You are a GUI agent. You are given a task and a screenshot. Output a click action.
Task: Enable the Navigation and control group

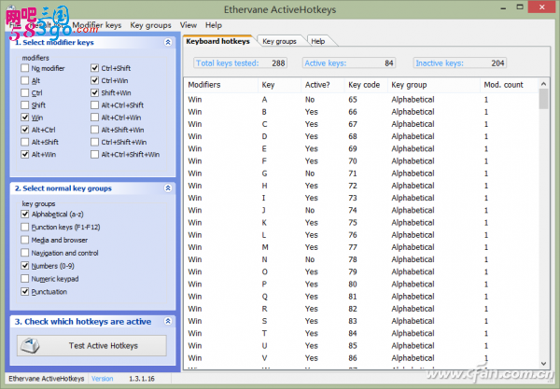tap(24, 253)
